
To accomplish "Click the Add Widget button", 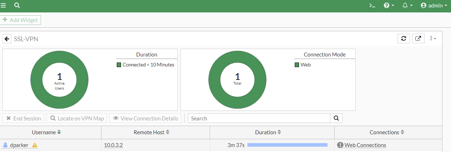I will click(21, 20).
